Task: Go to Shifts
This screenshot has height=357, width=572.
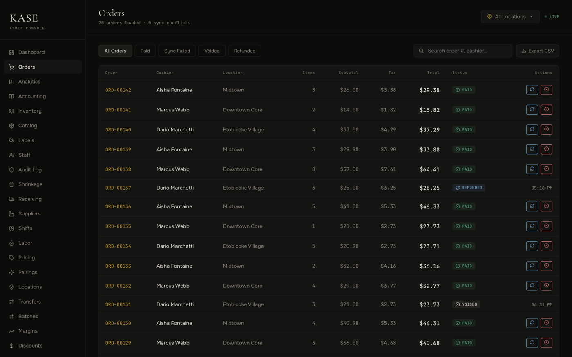Action: pos(42,228)
